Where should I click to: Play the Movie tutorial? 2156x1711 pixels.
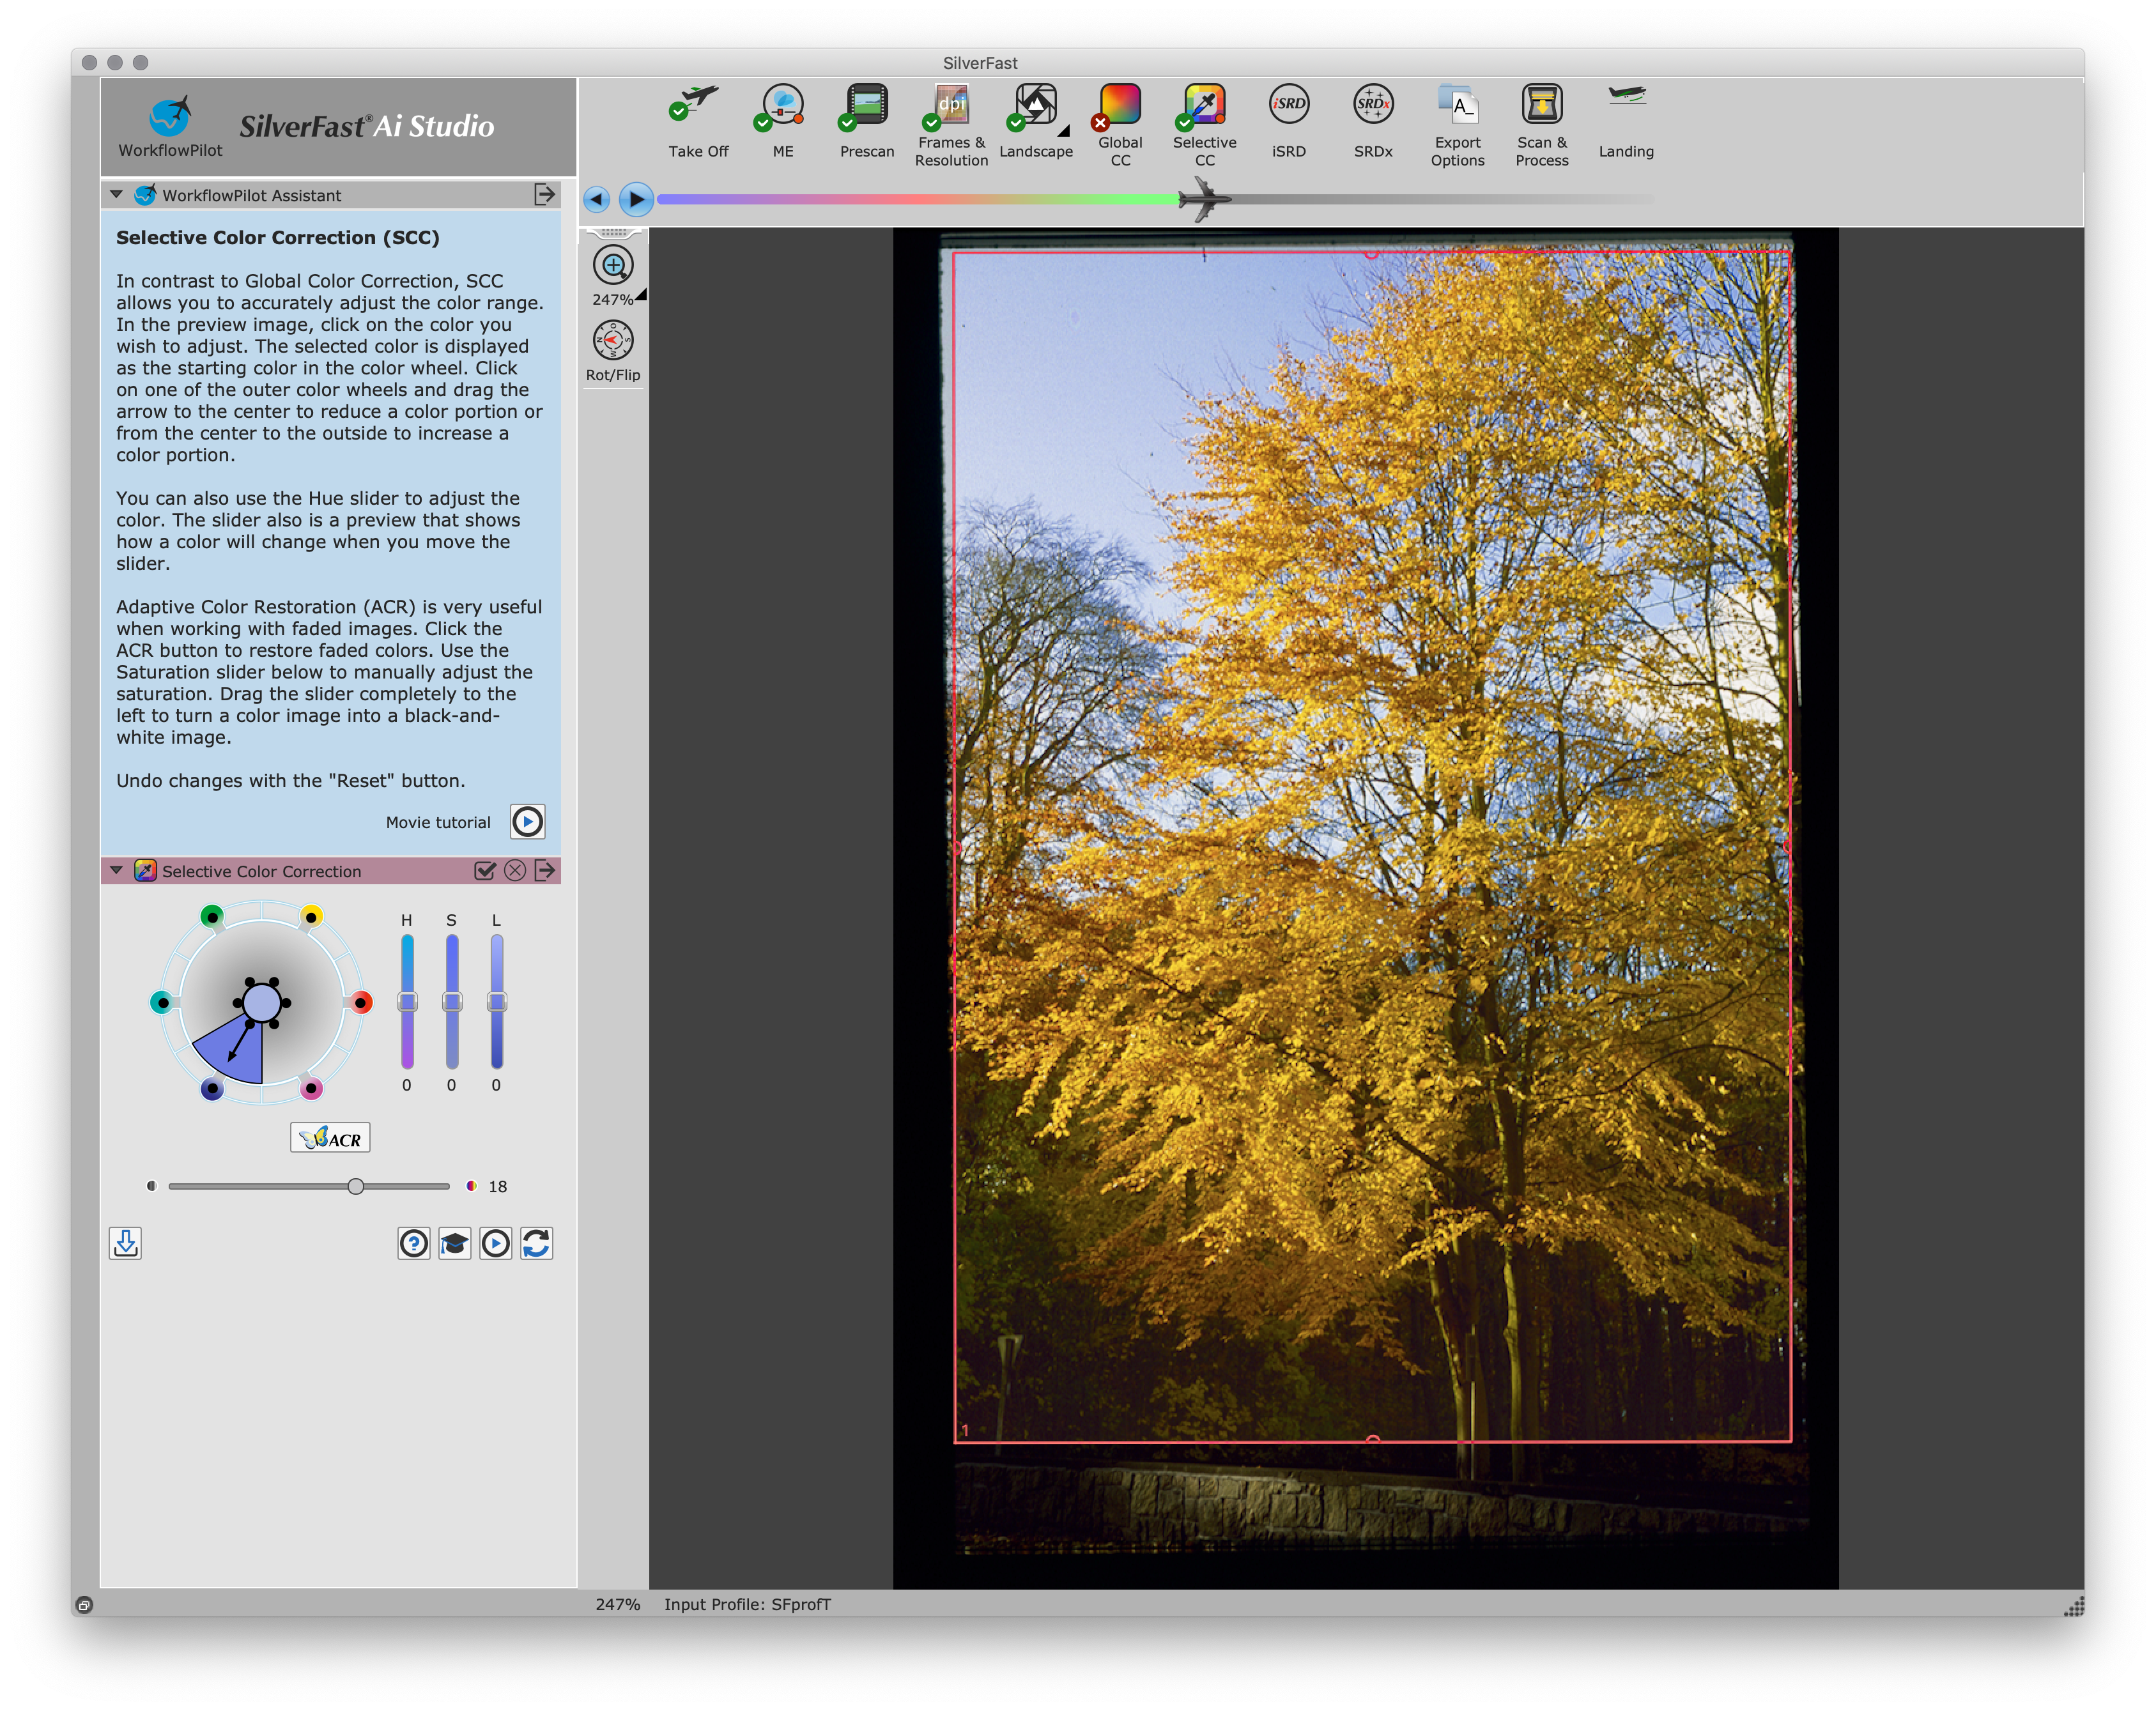pos(527,822)
